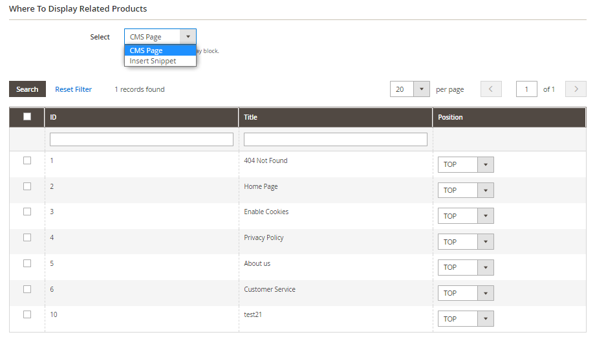Click the current page number field
Viewport: 595px width, 339px height.
[x=526, y=89]
